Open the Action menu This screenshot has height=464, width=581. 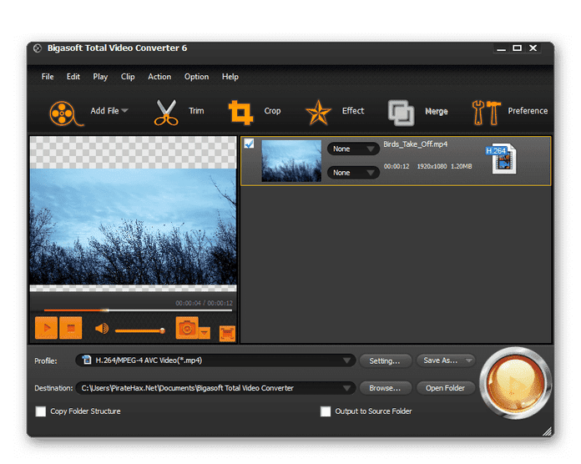click(159, 77)
